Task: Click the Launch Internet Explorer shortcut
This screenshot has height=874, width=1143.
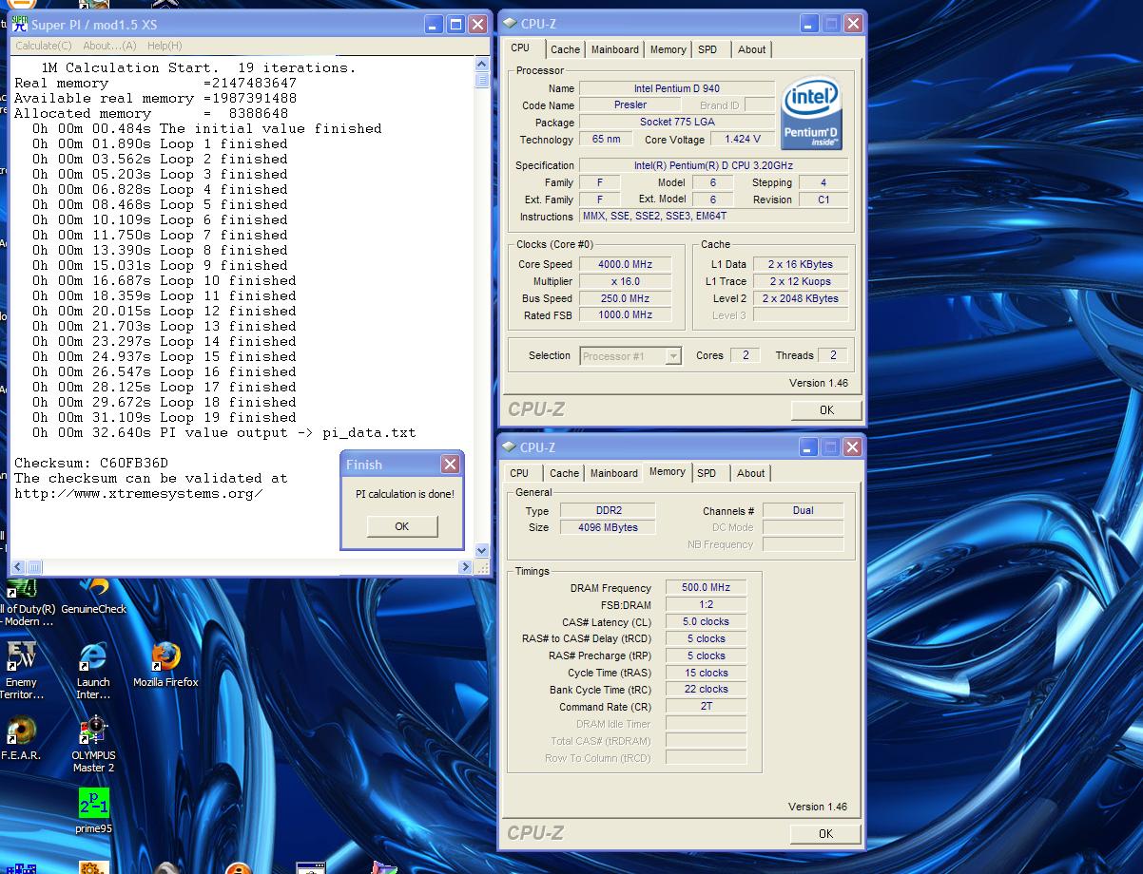Action: [x=93, y=672]
